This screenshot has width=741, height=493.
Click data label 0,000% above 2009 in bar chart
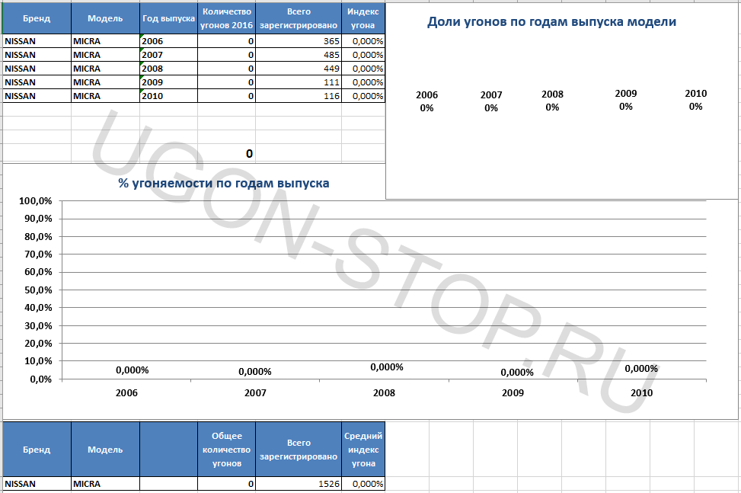pos(517,373)
